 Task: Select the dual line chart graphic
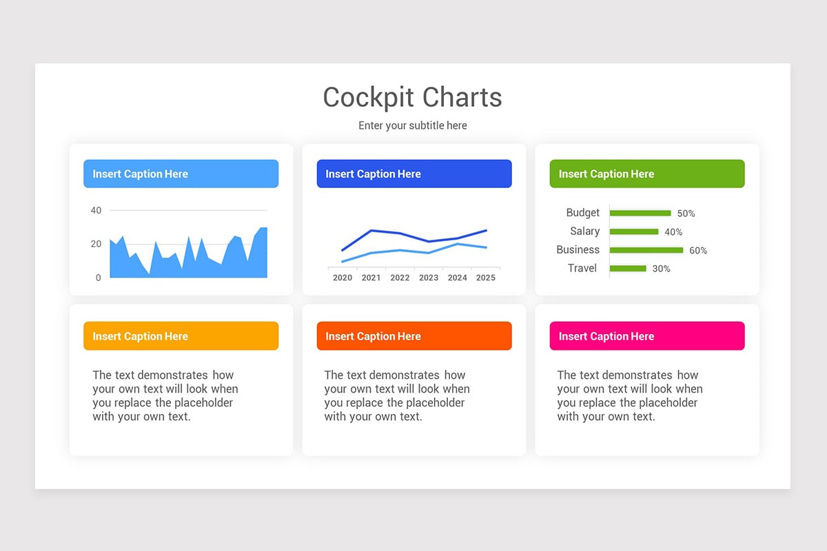pyautogui.click(x=413, y=245)
